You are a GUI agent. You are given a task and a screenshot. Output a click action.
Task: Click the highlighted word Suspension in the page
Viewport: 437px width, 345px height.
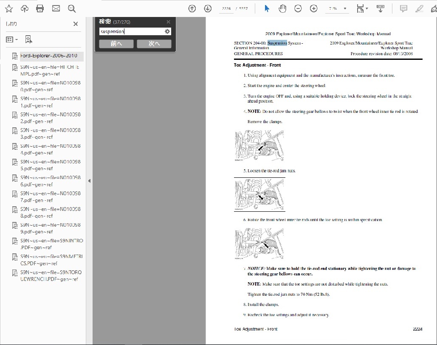(277, 43)
